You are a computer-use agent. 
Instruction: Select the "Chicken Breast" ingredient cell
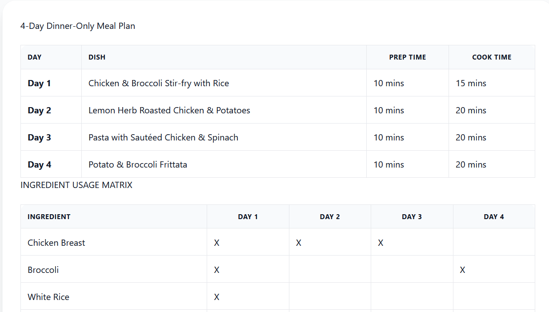tap(56, 243)
